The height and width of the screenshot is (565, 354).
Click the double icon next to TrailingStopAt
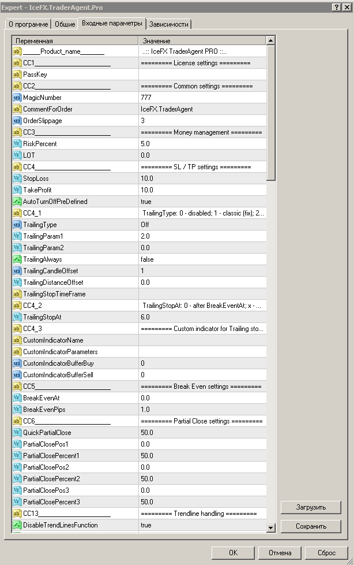[17, 317]
